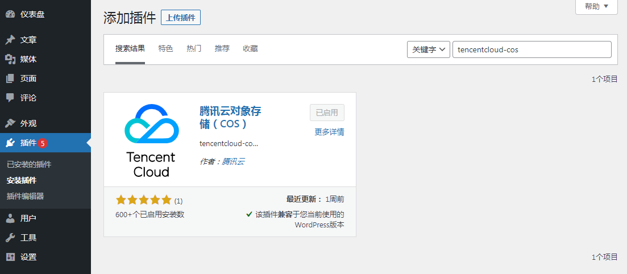Switch to the 热门 tab

[194, 49]
